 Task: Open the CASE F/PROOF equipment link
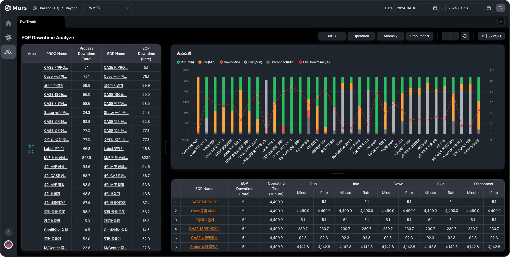pyautogui.click(x=204, y=202)
